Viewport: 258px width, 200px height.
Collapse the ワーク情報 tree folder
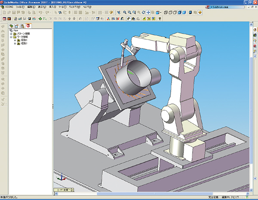[x=11, y=37]
